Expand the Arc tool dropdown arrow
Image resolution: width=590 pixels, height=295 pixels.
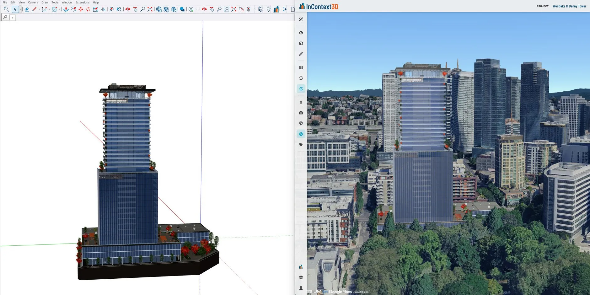pyautogui.click(x=50, y=9)
